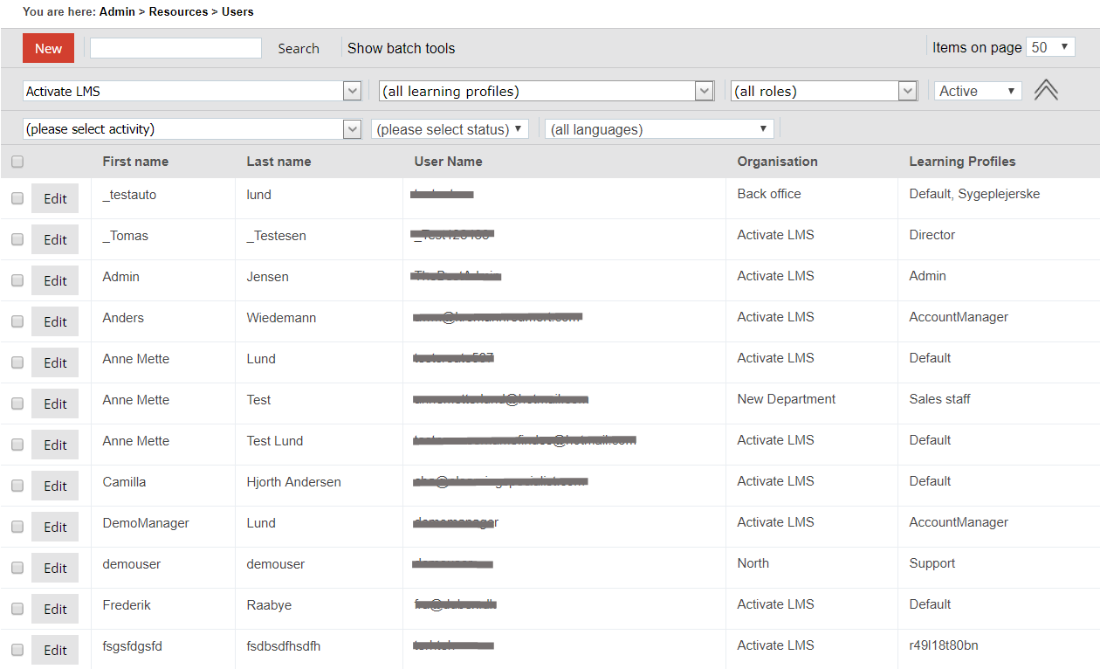1100x669 pixels.
Task: Open the Active status dropdown
Action: (x=978, y=91)
